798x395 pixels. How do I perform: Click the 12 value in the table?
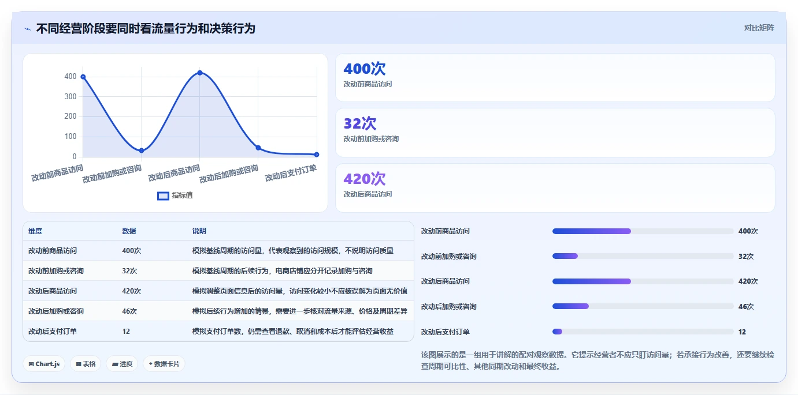point(126,332)
